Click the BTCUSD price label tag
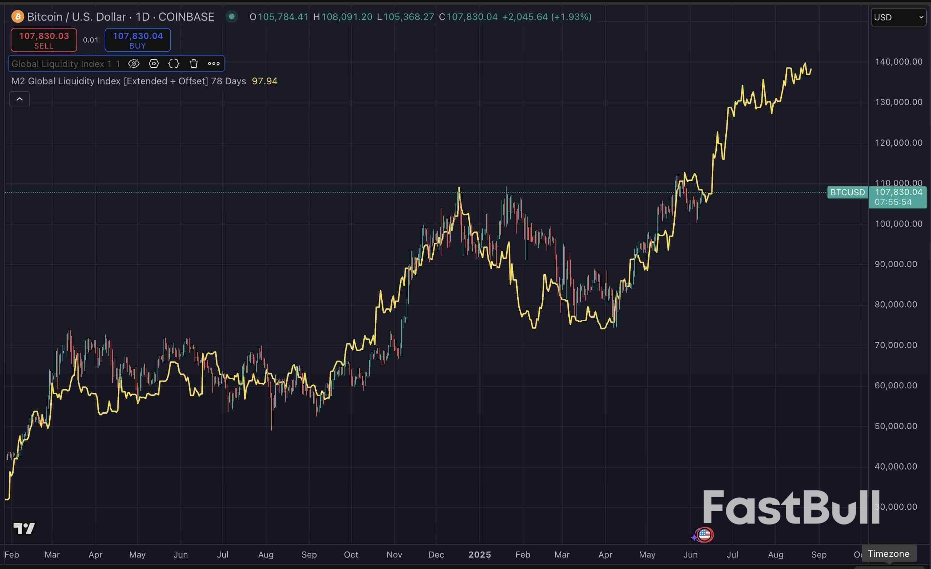Screen dimensions: 931x569 click(x=847, y=192)
